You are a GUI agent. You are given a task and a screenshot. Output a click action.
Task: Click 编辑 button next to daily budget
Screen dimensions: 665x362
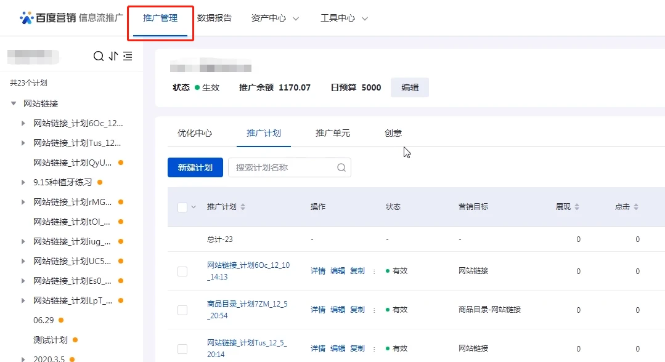click(x=410, y=87)
